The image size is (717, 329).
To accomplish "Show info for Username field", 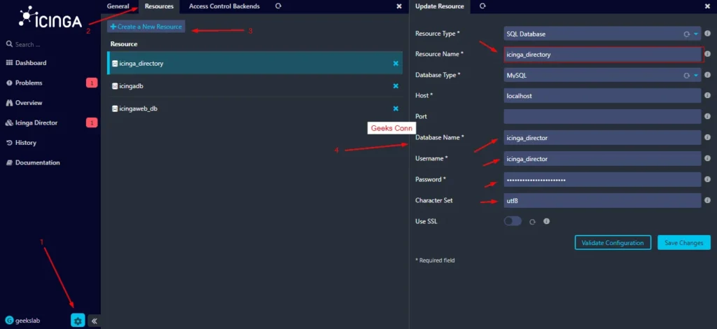I will pos(707,158).
